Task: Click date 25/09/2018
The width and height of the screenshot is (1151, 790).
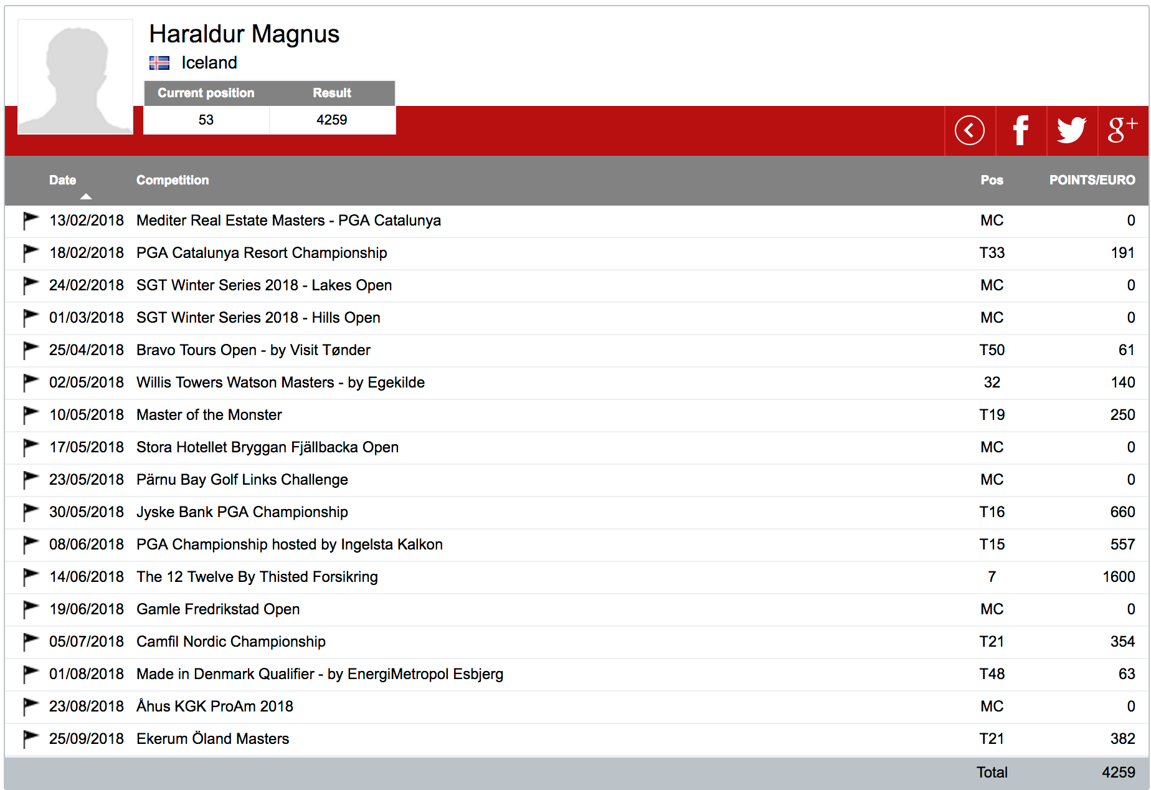Action: pos(87,739)
